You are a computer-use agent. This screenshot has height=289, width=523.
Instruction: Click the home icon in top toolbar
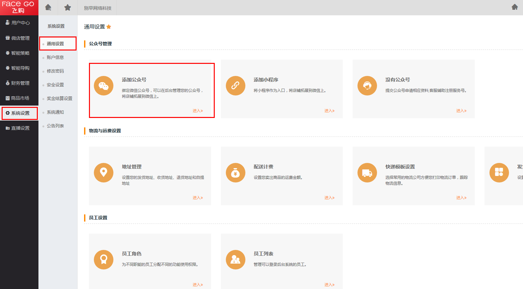(48, 7)
